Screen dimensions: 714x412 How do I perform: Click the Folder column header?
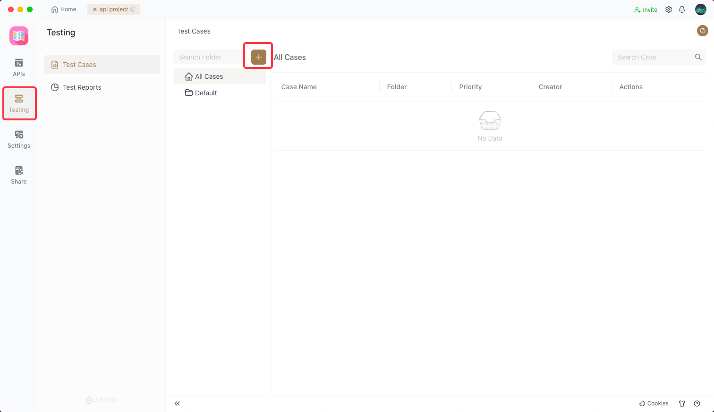[397, 87]
